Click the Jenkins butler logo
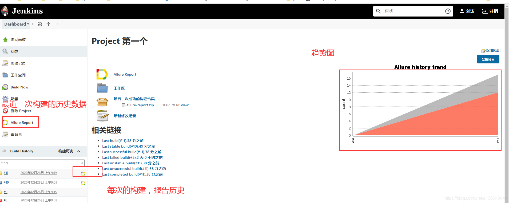Image resolution: width=509 pixels, height=203 pixels. coord(5,11)
